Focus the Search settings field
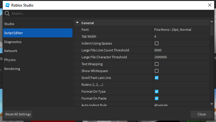This screenshot has height=122, width=216. pyautogui.click(x=108, y=13)
